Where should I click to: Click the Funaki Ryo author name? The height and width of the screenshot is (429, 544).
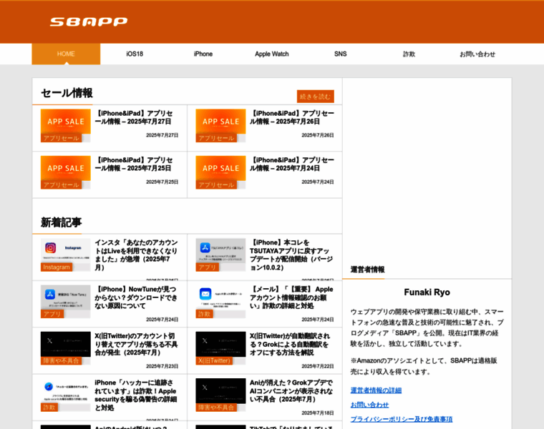pos(427,292)
